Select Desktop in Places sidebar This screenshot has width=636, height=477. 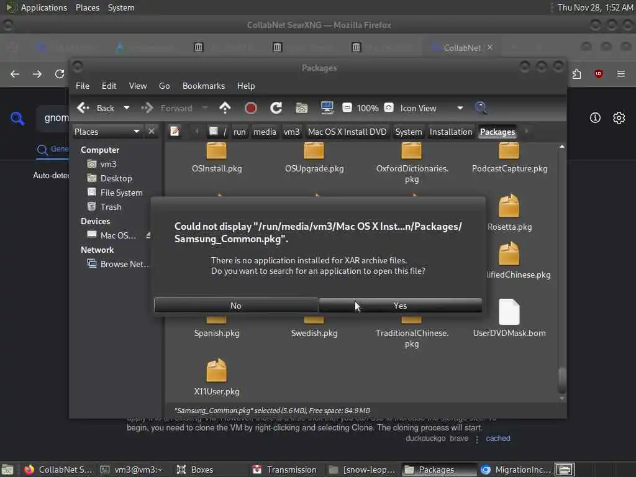(116, 178)
